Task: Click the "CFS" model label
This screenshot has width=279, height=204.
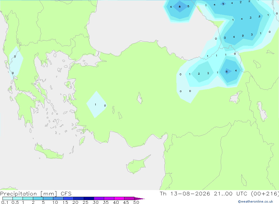Action: coord(66,194)
